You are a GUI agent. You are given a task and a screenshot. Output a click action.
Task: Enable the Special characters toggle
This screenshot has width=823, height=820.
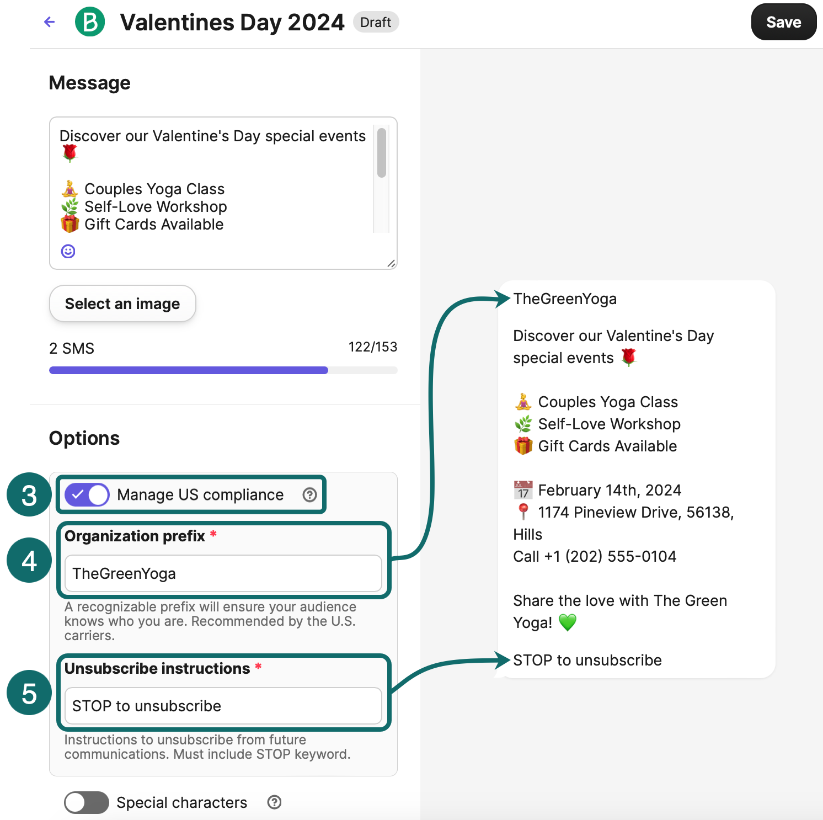pos(86,802)
